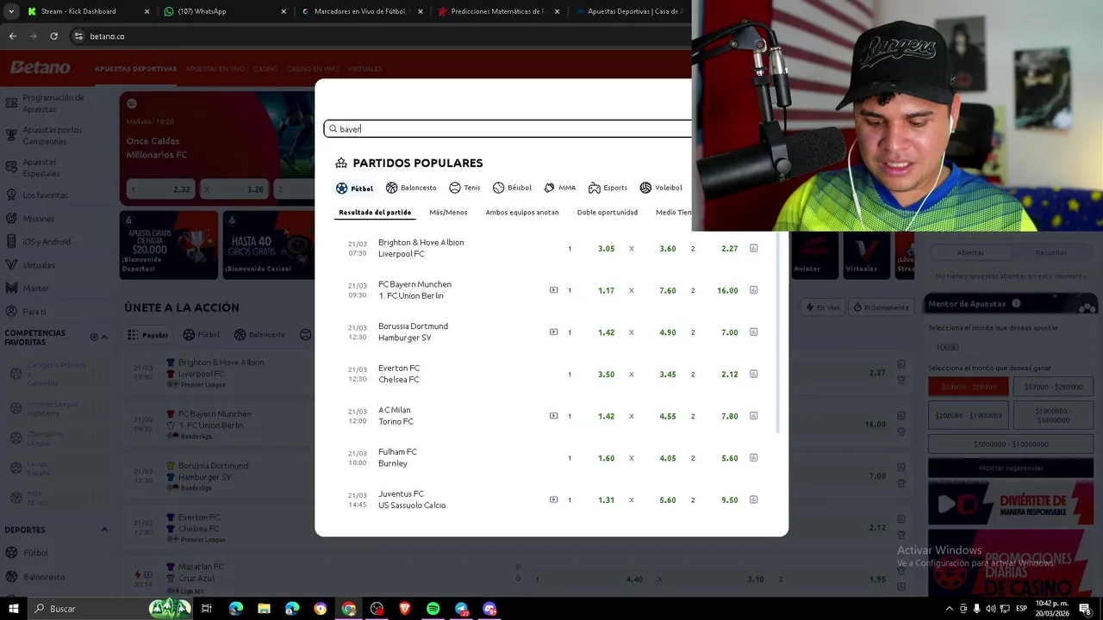This screenshot has width=1103, height=620.
Task: Open stats icon for Juventus vs Sassuolo row
Action: point(753,499)
